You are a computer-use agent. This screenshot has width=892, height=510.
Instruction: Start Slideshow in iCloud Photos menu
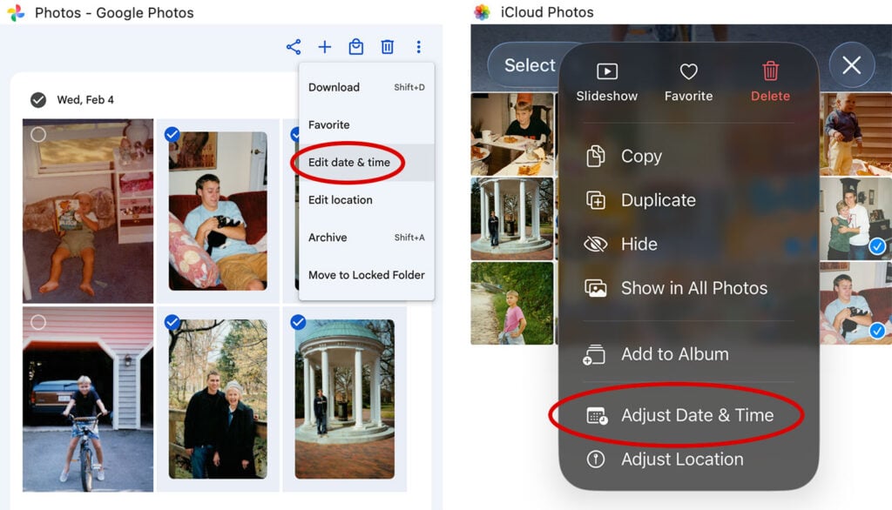(607, 83)
